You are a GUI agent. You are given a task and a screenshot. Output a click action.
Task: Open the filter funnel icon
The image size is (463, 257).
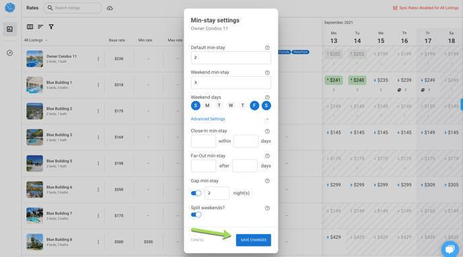coord(51,27)
